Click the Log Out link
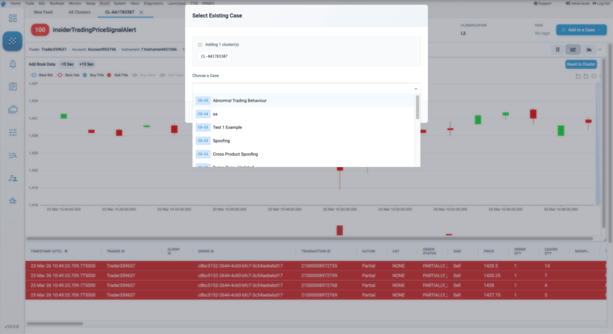 pyautogui.click(x=601, y=3)
